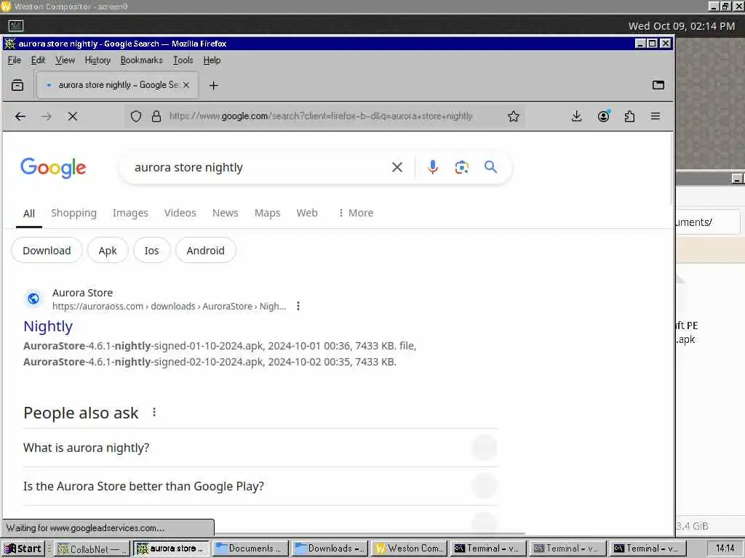The image size is (745, 558).
Task: Click the auroraoss.com result URL breadcrumb
Action: point(169,307)
